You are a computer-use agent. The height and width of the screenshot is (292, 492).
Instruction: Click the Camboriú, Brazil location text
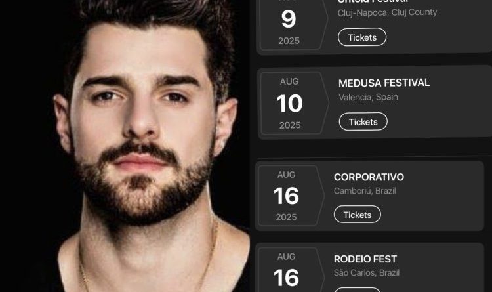point(365,191)
